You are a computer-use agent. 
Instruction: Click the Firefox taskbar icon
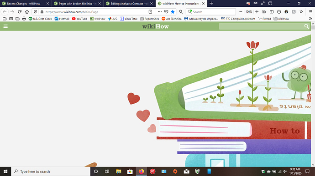pos(141,171)
